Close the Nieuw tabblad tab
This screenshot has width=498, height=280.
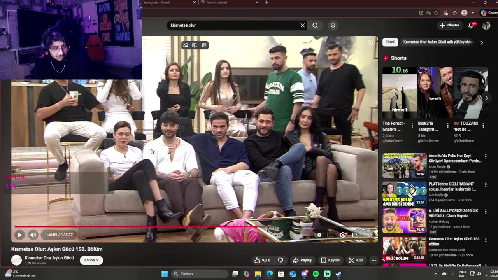(x=257, y=2)
